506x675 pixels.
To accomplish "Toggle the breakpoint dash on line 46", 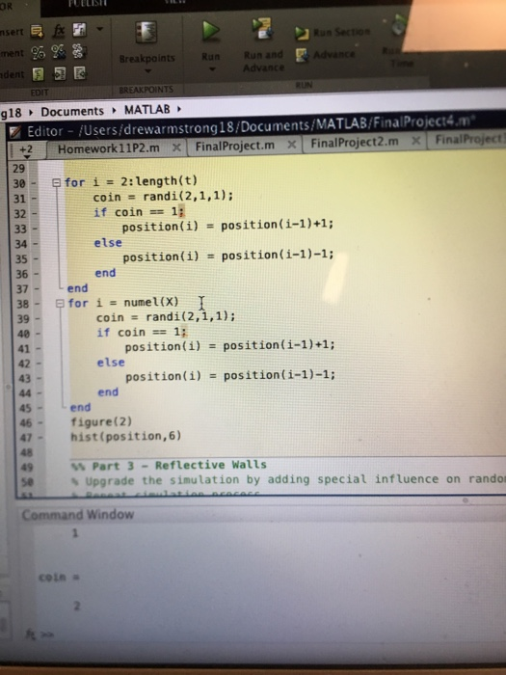I will [x=40, y=423].
